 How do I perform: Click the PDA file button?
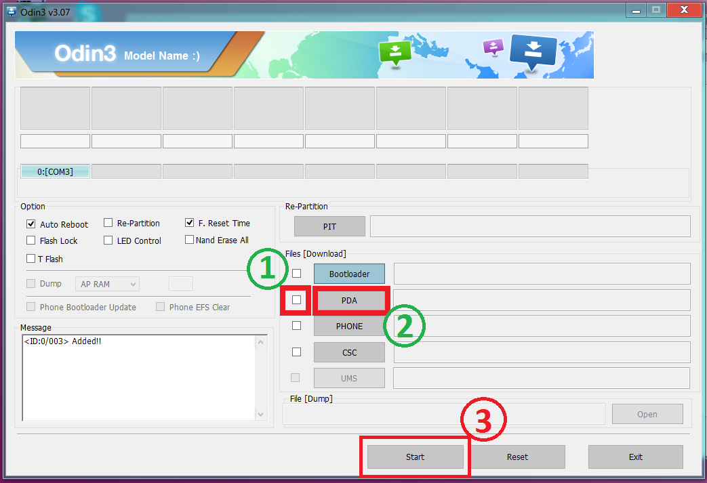pos(350,300)
